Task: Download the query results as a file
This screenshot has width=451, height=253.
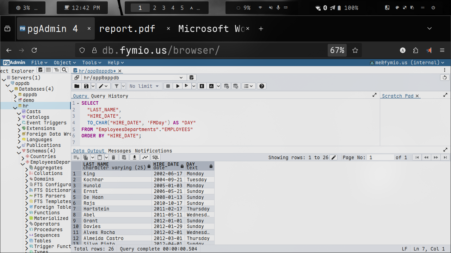Action: [134, 157]
